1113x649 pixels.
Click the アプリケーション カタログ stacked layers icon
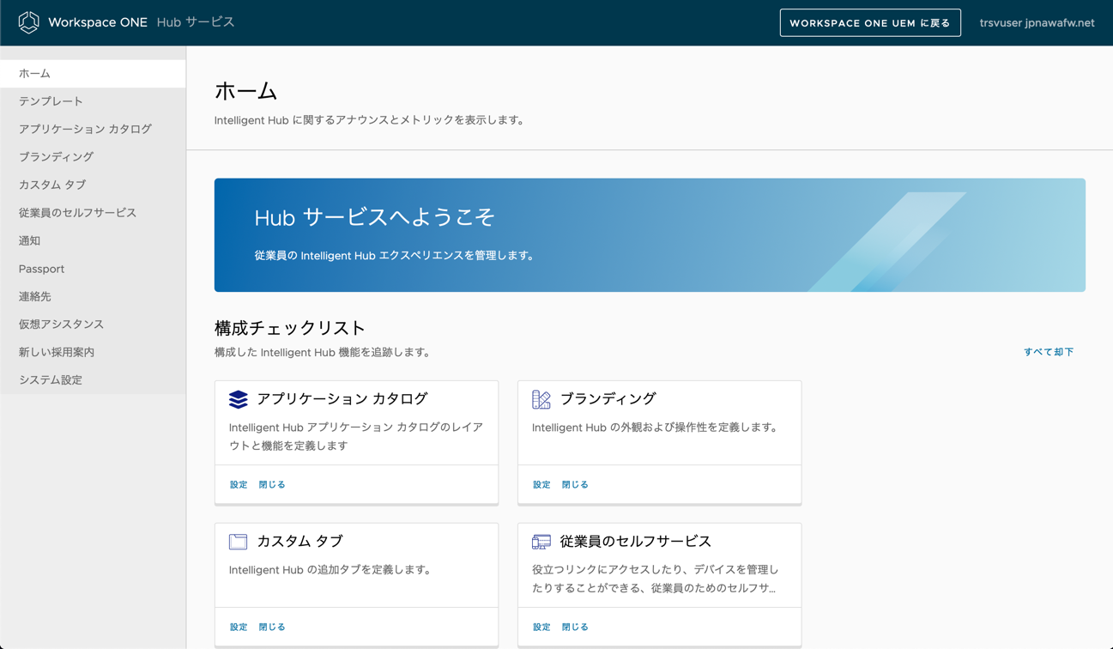coord(239,399)
